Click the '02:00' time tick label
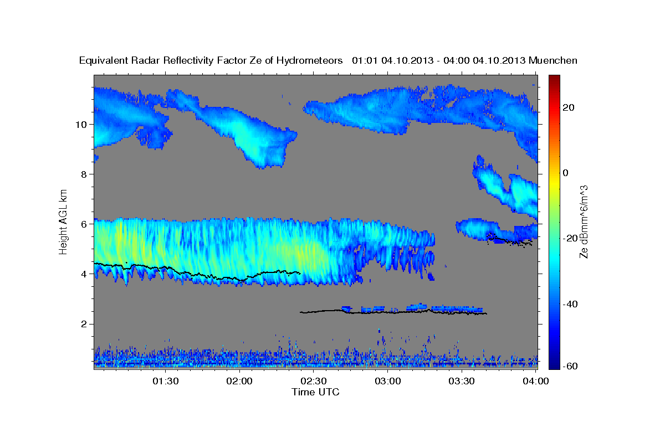Viewport: 665px width, 443px height. tap(240, 381)
